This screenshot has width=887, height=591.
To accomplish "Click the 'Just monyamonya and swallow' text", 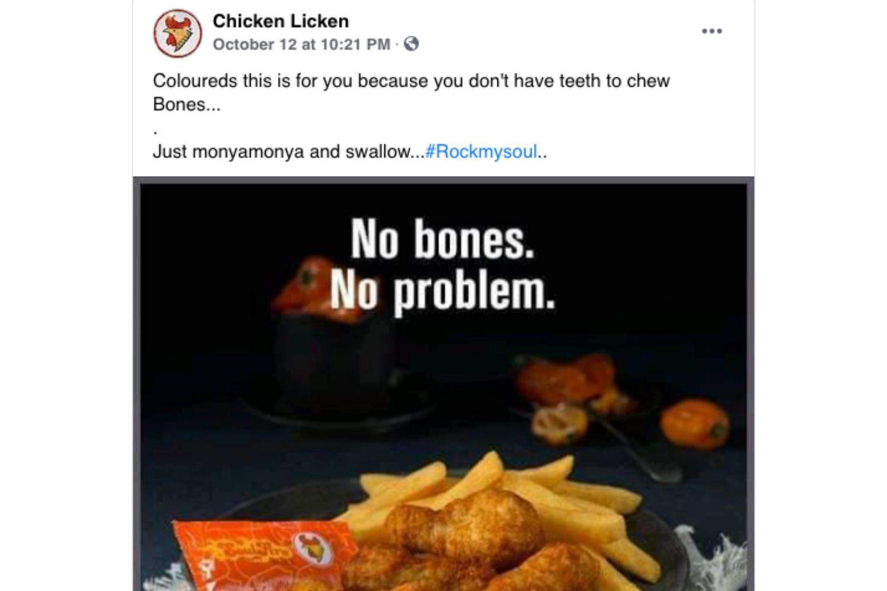I will tap(288, 152).
